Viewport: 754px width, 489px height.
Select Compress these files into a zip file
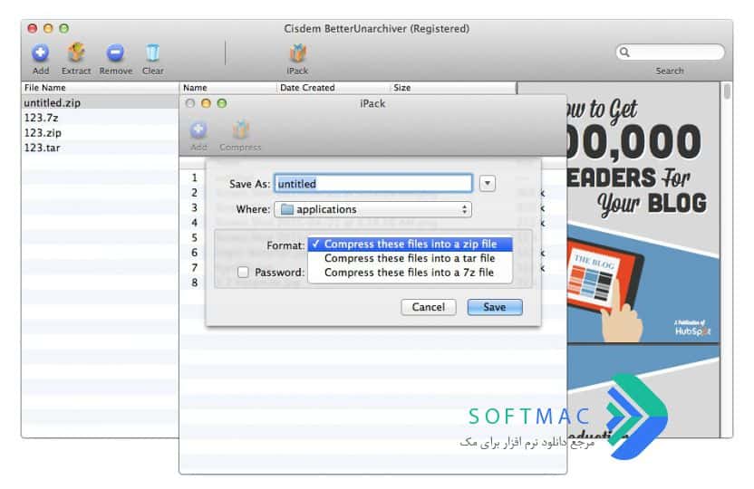pyautogui.click(x=411, y=244)
